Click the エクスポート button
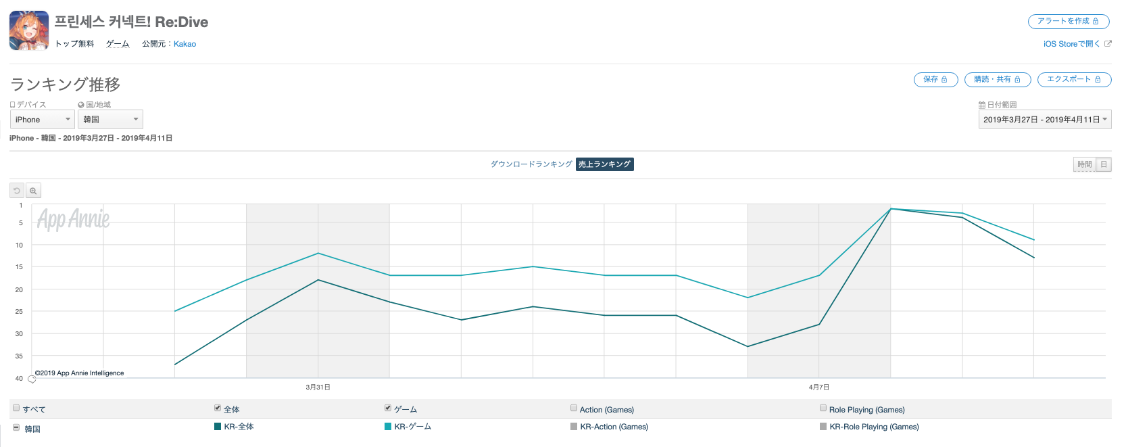Image resolution: width=1126 pixels, height=447 pixels. pos(1075,80)
